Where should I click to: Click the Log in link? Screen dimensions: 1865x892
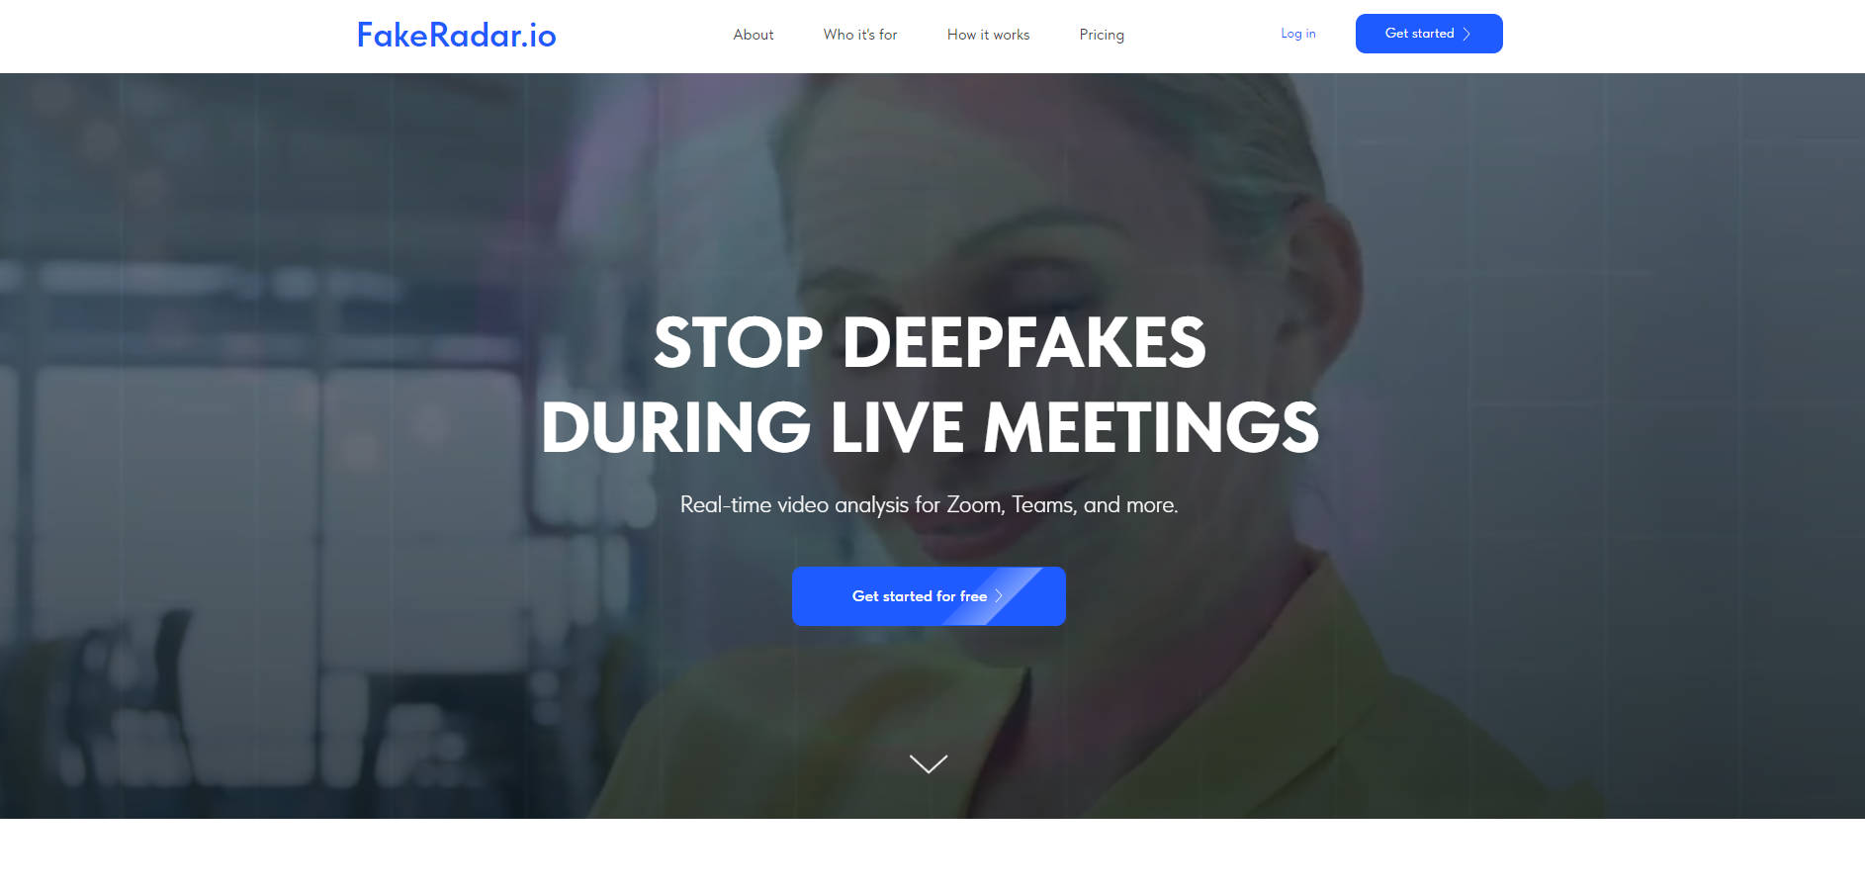tap(1298, 34)
